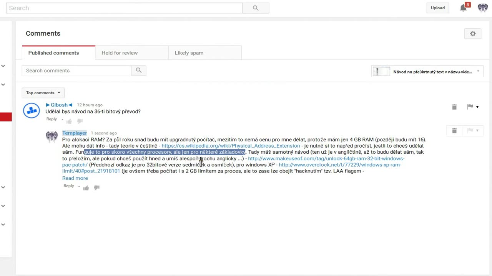Open the cs.wikipedia.org Physical_Address_Extension link

tap(231, 146)
